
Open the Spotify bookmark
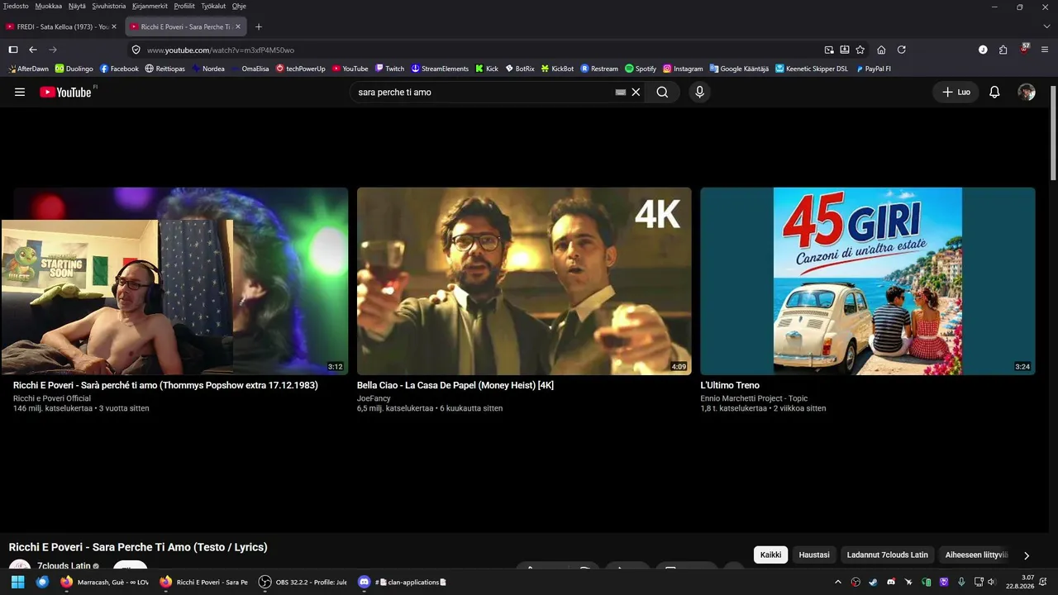(x=641, y=69)
